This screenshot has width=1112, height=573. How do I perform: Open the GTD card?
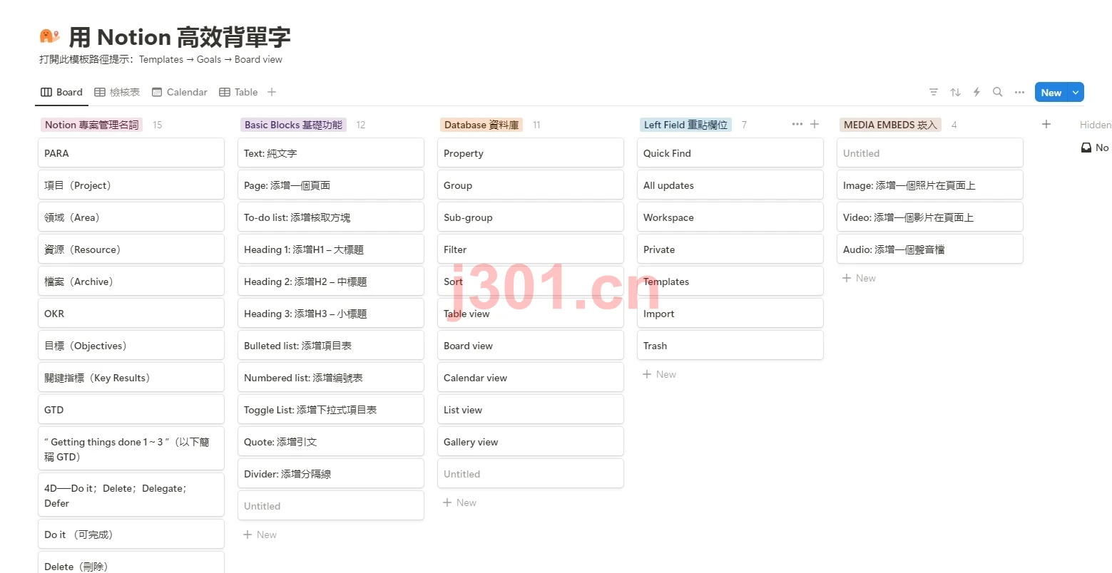click(131, 410)
